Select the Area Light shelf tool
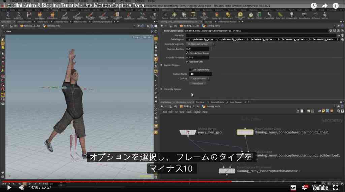Image resolution: width=345 pixels, height=192 pixels. pos(193,15)
